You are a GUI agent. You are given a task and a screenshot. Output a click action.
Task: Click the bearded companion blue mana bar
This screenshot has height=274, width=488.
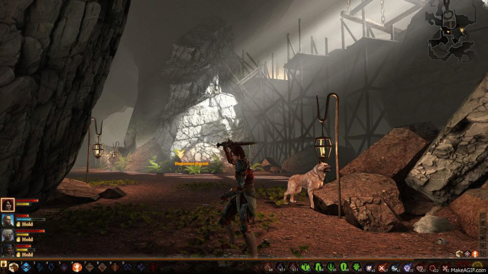click(30, 219)
